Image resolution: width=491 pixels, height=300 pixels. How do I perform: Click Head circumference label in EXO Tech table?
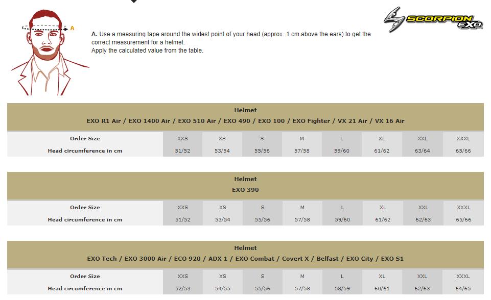(x=85, y=289)
